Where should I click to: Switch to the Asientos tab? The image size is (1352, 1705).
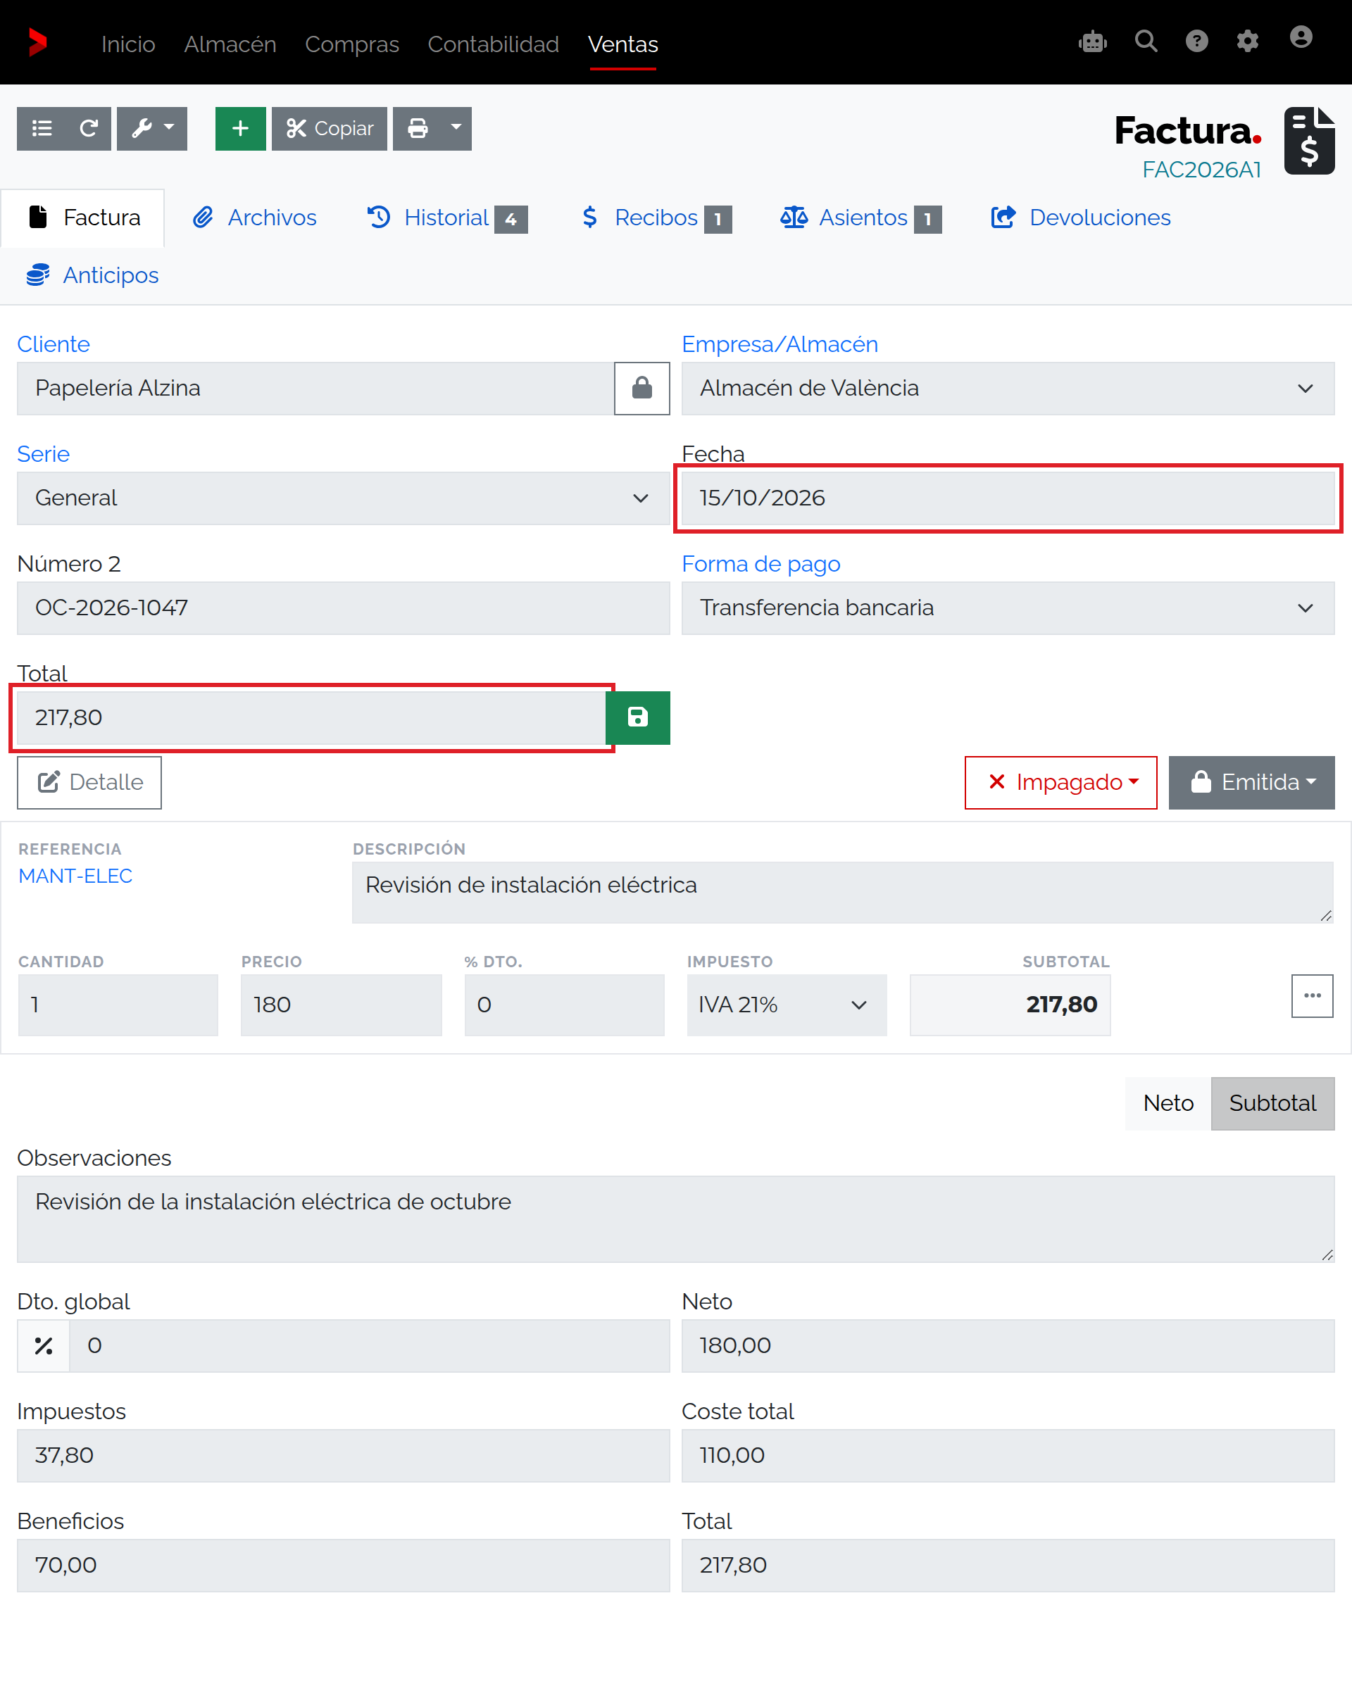[x=860, y=218]
